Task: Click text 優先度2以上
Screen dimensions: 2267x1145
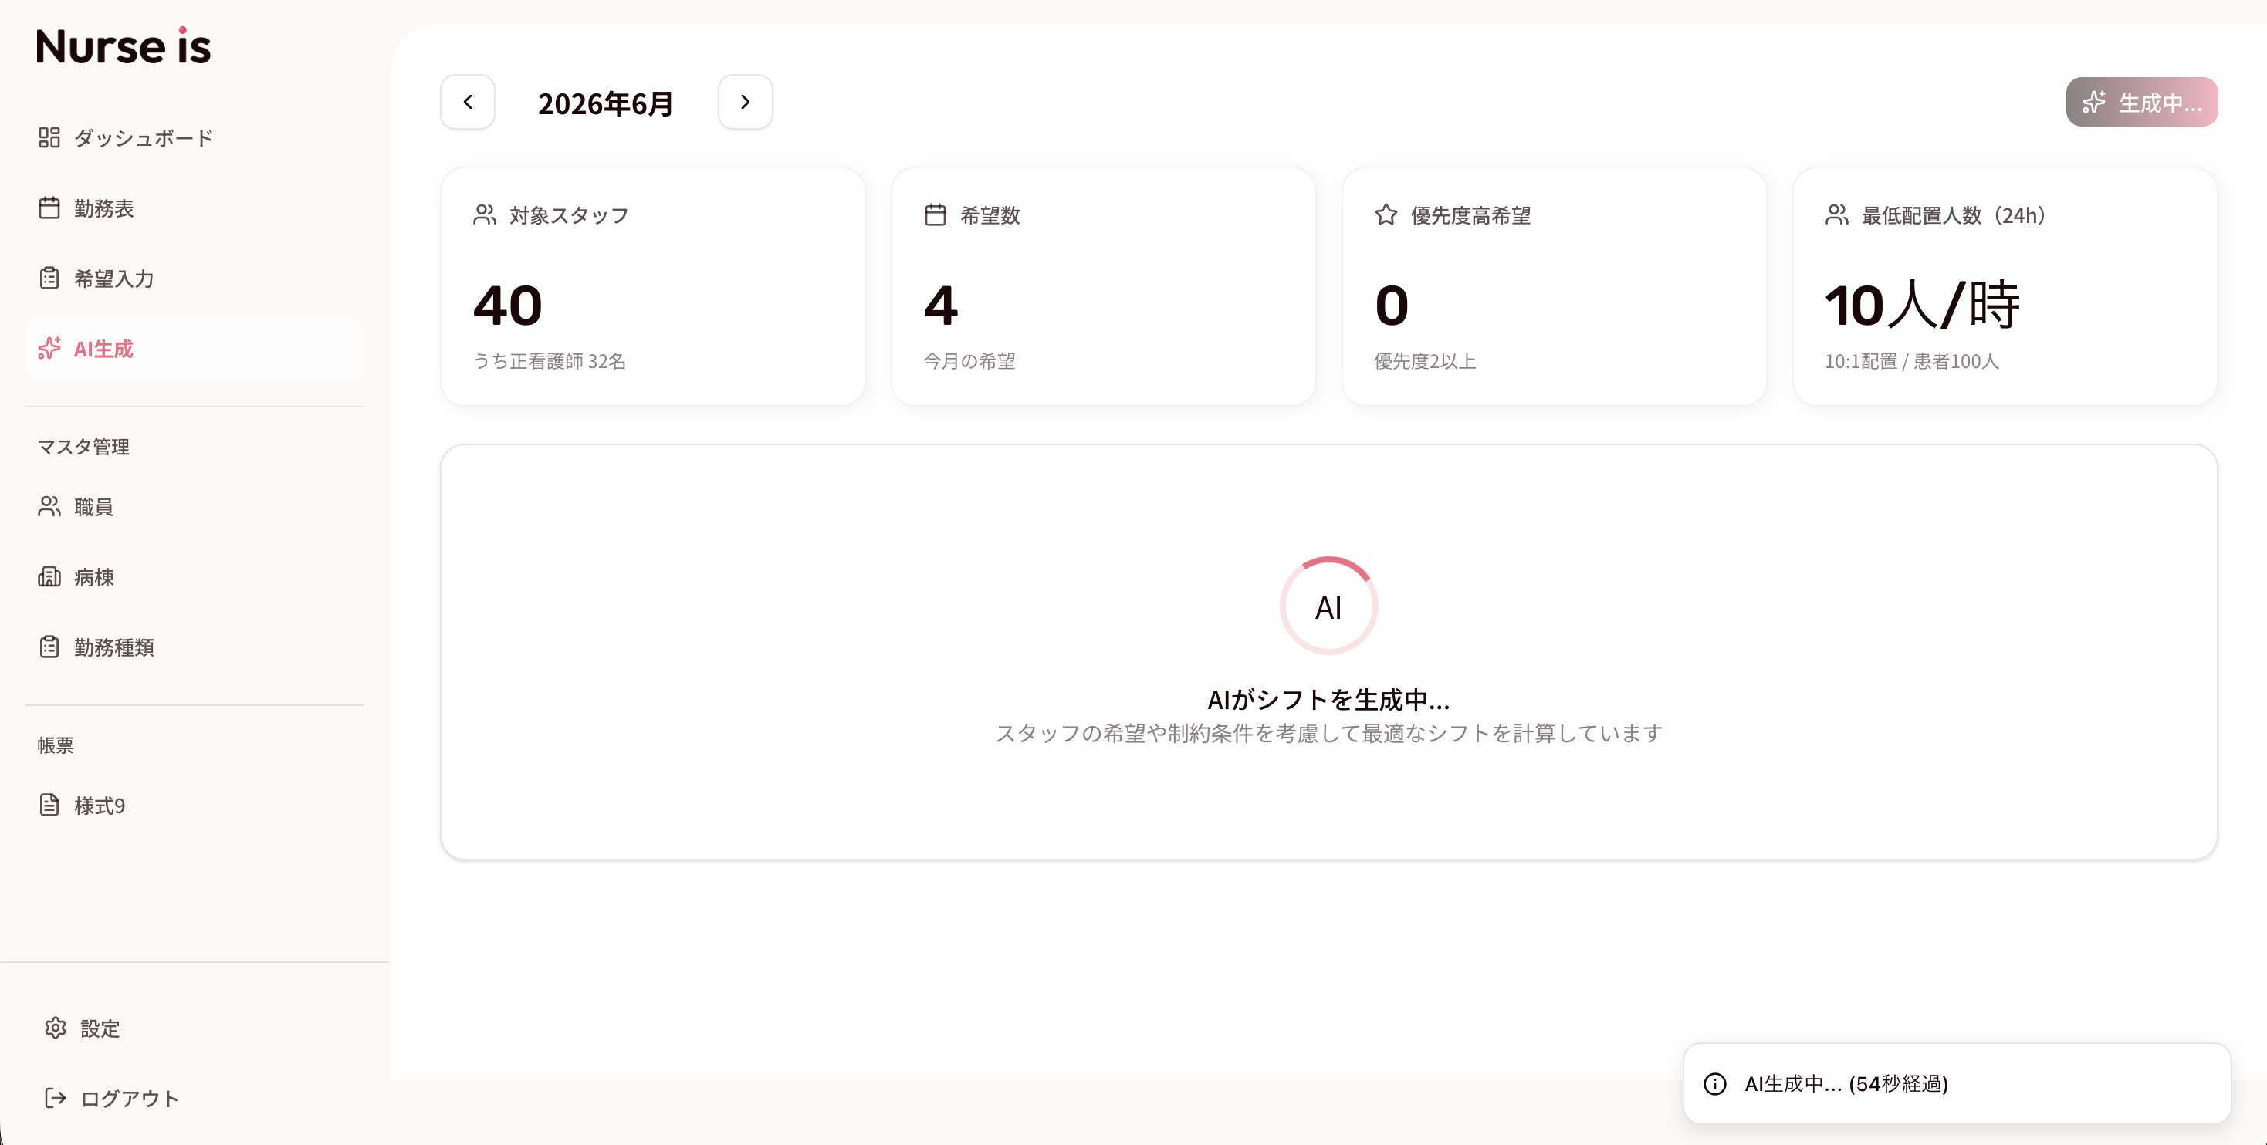Action: point(1425,361)
